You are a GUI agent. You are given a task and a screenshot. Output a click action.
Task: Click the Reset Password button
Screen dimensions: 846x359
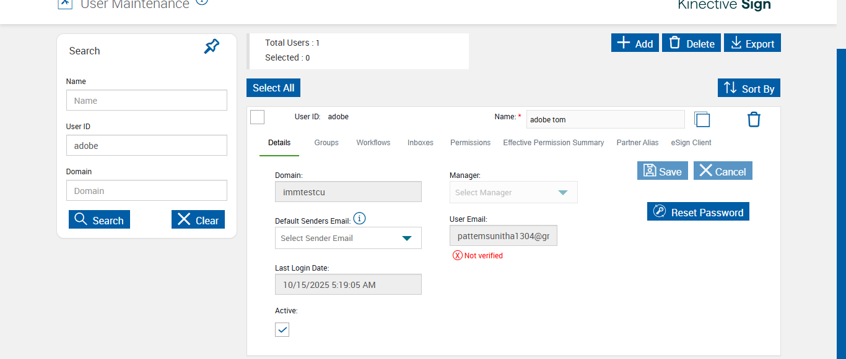click(698, 212)
